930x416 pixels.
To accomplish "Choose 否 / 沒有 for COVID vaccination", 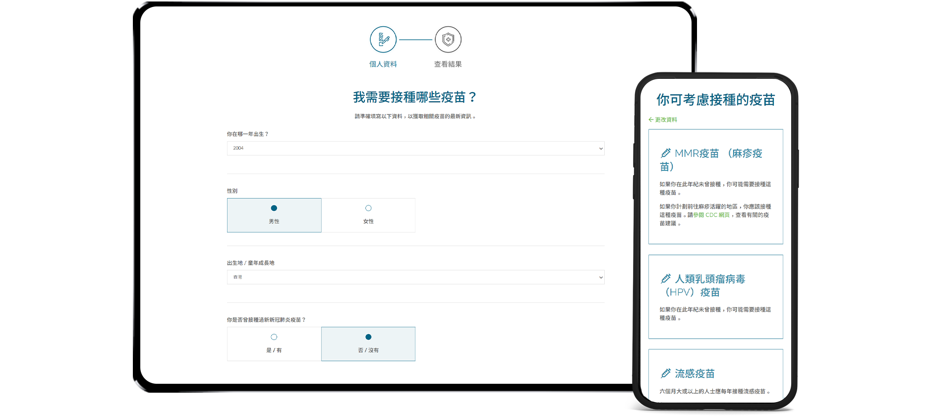I will (368, 337).
